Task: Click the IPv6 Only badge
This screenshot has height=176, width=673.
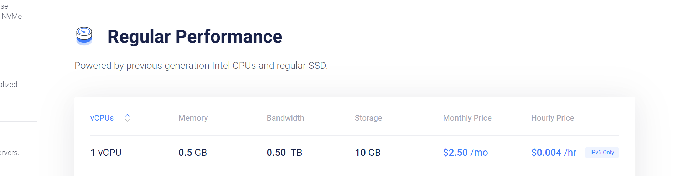Action: [x=602, y=152]
